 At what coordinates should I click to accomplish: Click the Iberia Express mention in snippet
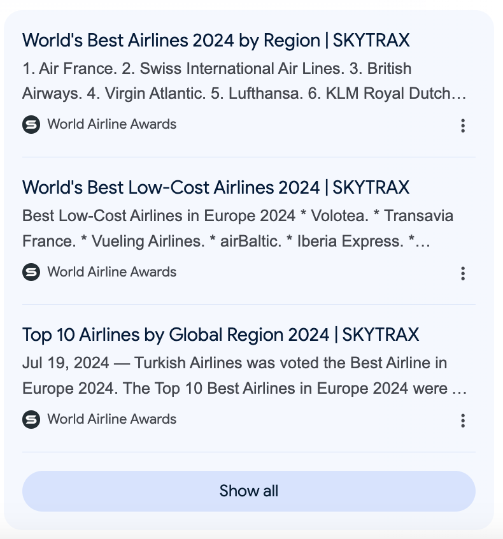point(350,241)
